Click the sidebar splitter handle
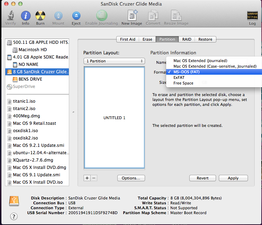This screenshot has width=262, height=225. coord(73,112)
